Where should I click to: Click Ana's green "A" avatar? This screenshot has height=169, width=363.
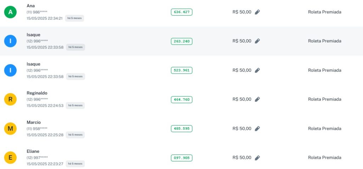pyautogui.click(x=10, y=12)
